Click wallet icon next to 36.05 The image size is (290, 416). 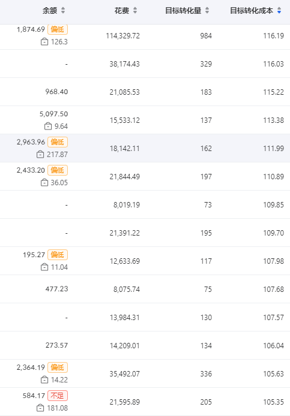click(44, 183)
